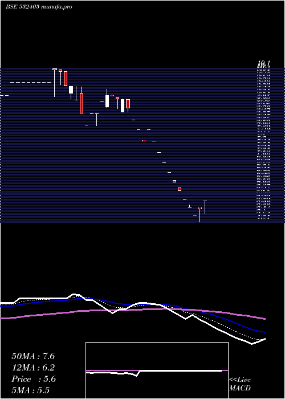
Task: Click inside the MACD indicator panel
Action: pos(157,370)
